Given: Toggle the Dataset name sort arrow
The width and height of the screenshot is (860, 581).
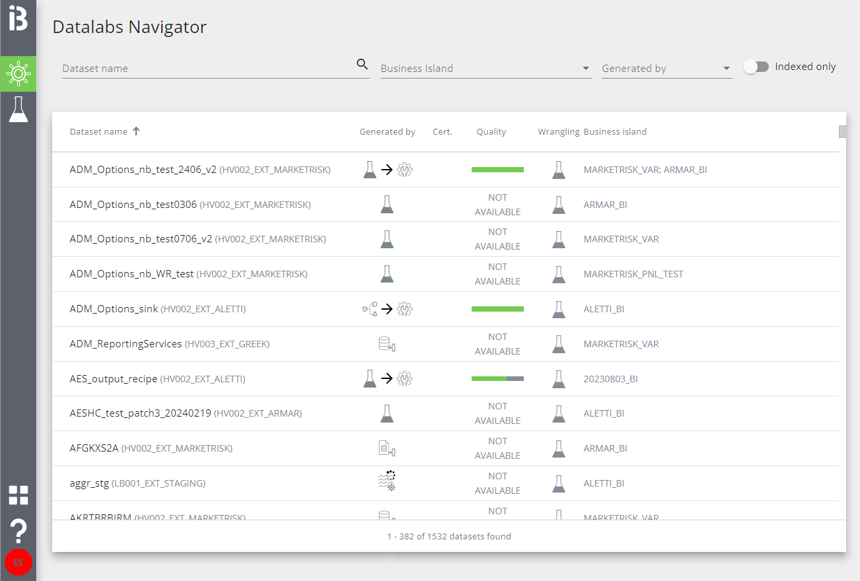Looking at the screenshot, I should coord(137,131).
